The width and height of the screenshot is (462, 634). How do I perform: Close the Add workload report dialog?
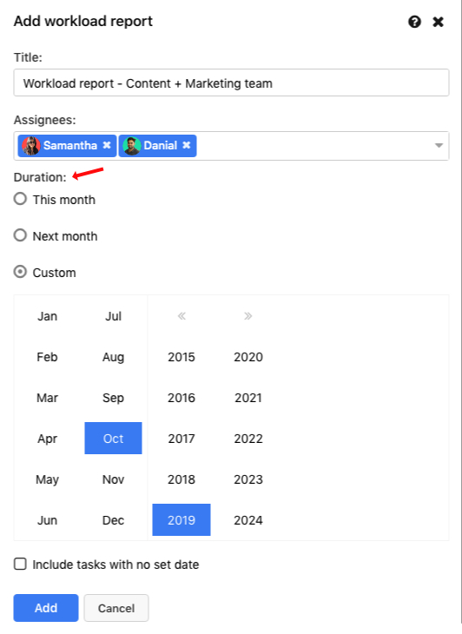click(x=439, y=22)
